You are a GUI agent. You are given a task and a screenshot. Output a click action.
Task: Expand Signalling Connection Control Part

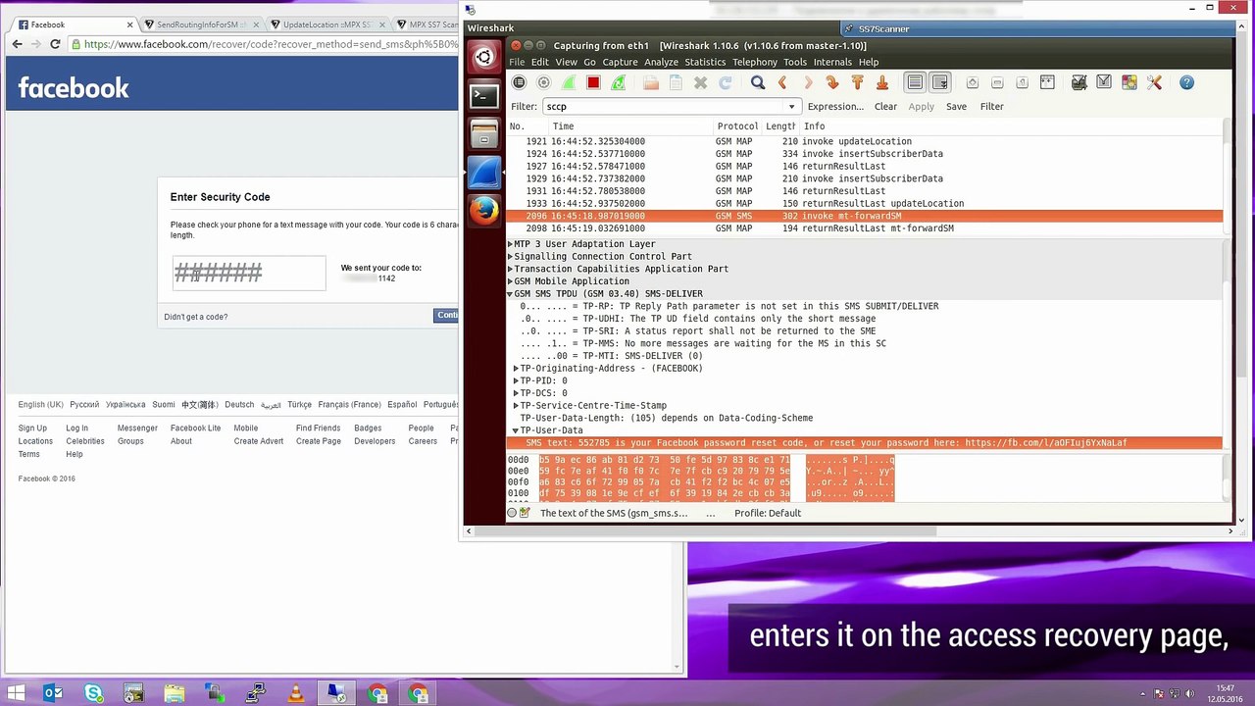pos(510,257)
